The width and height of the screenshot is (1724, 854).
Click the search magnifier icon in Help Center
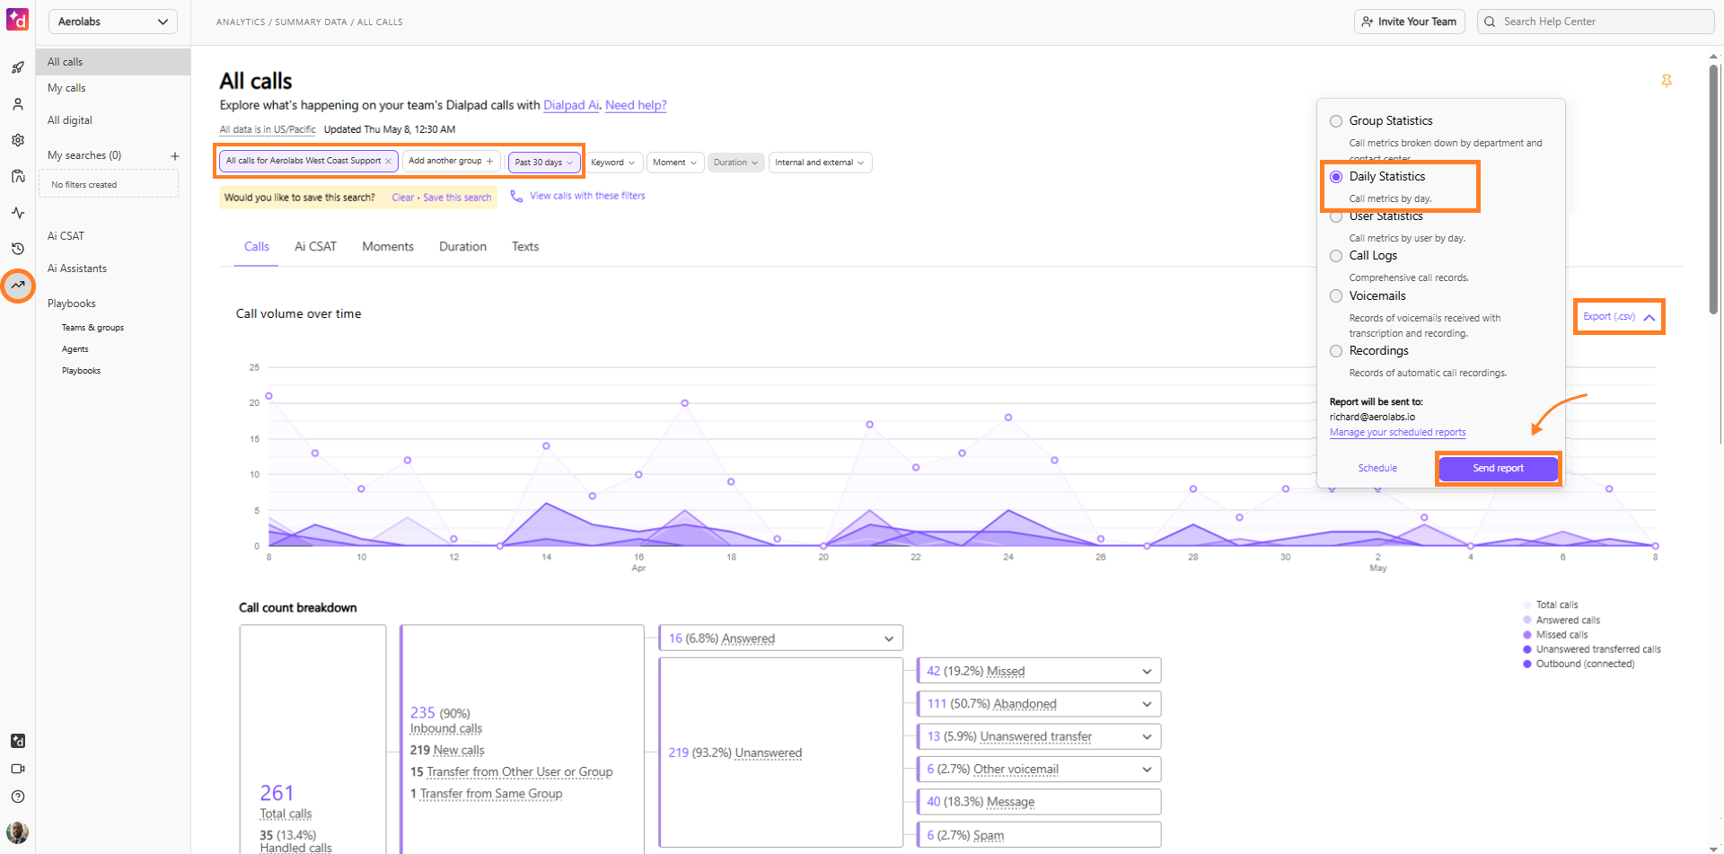click(1491, 22)
